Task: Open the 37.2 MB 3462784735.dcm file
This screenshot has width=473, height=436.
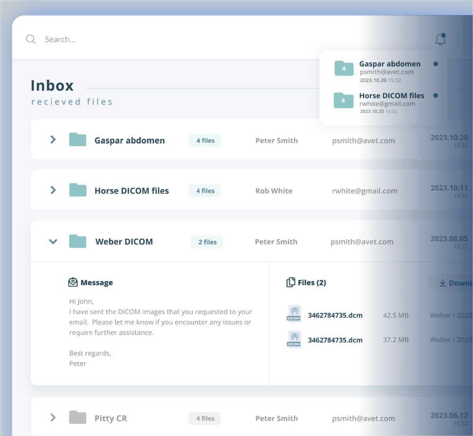Action: [x=335, y=340]
